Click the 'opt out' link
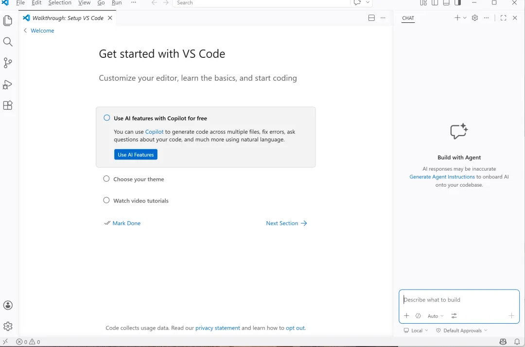The image size is (525, 347). 295,328
